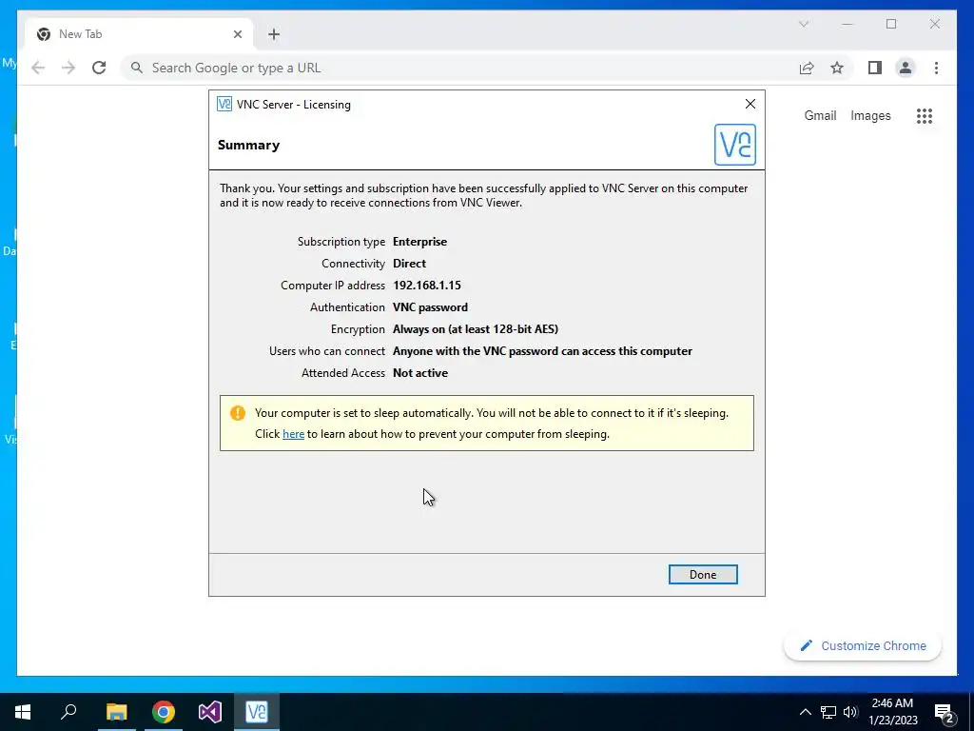This screenshot has width=974, height=731.
Task: Open the Google apps grid
Action: pos(925,115)
